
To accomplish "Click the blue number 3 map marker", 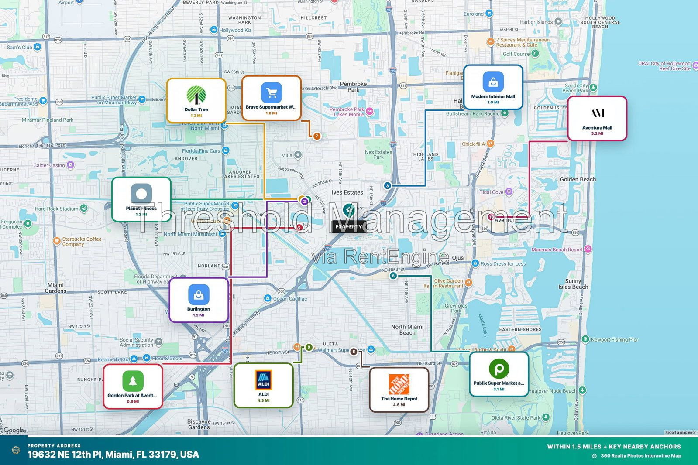I will point(387,186).
